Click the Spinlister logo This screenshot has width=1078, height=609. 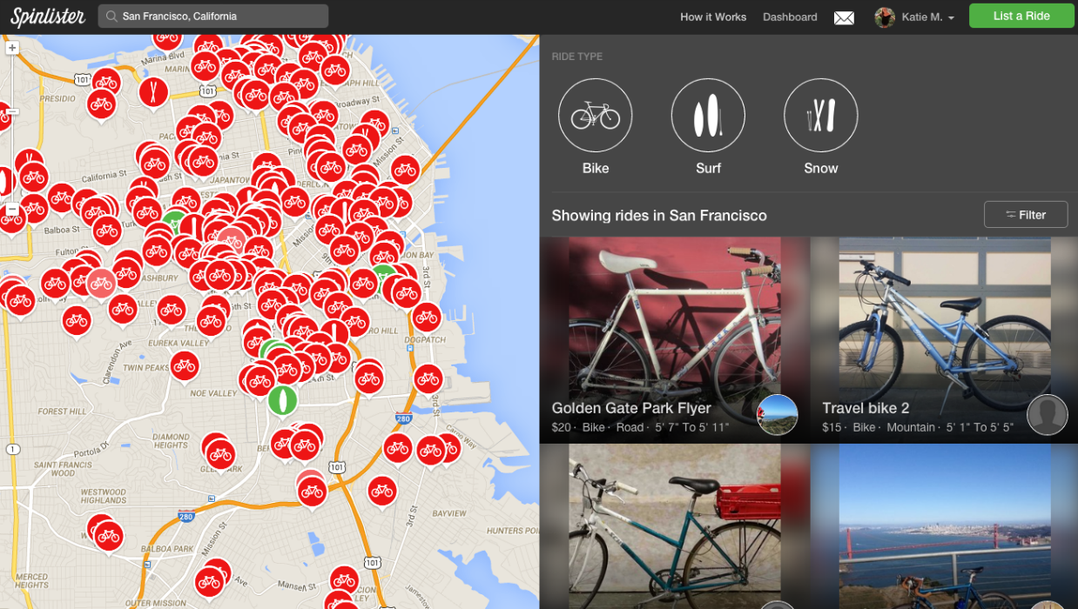pyautogui.click(x=48, y=17)
